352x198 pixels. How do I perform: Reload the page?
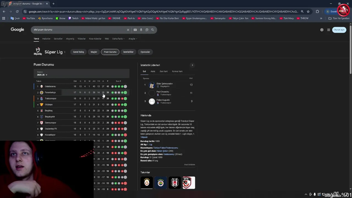(17, 12)
